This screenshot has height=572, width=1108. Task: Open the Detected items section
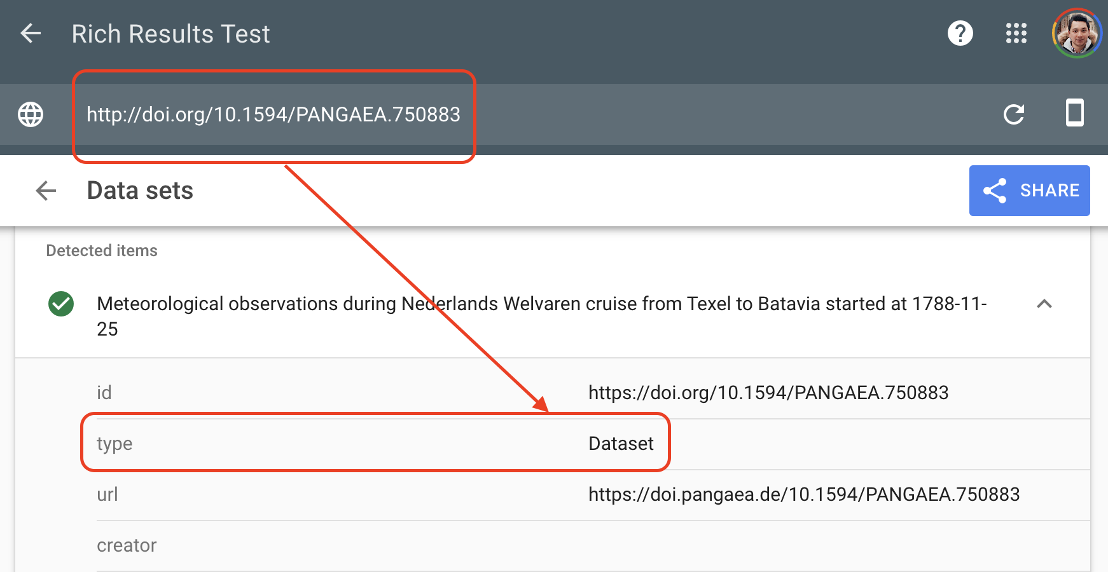pyautogui.click(x=100, y=250)
